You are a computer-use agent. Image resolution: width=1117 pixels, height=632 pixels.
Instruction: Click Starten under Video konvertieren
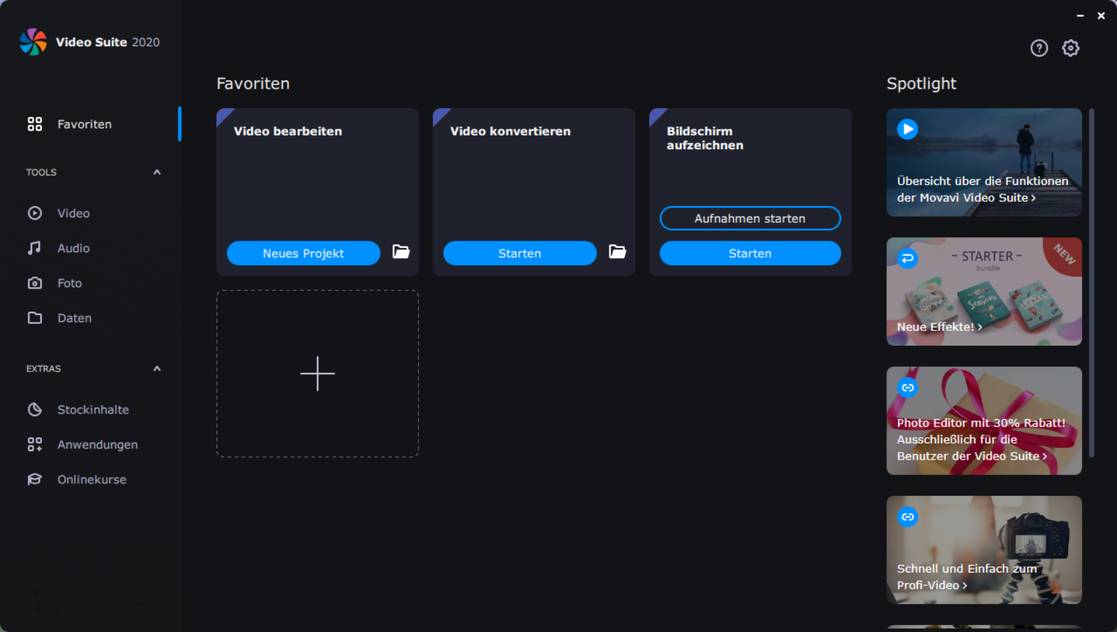tap(520, 253)
